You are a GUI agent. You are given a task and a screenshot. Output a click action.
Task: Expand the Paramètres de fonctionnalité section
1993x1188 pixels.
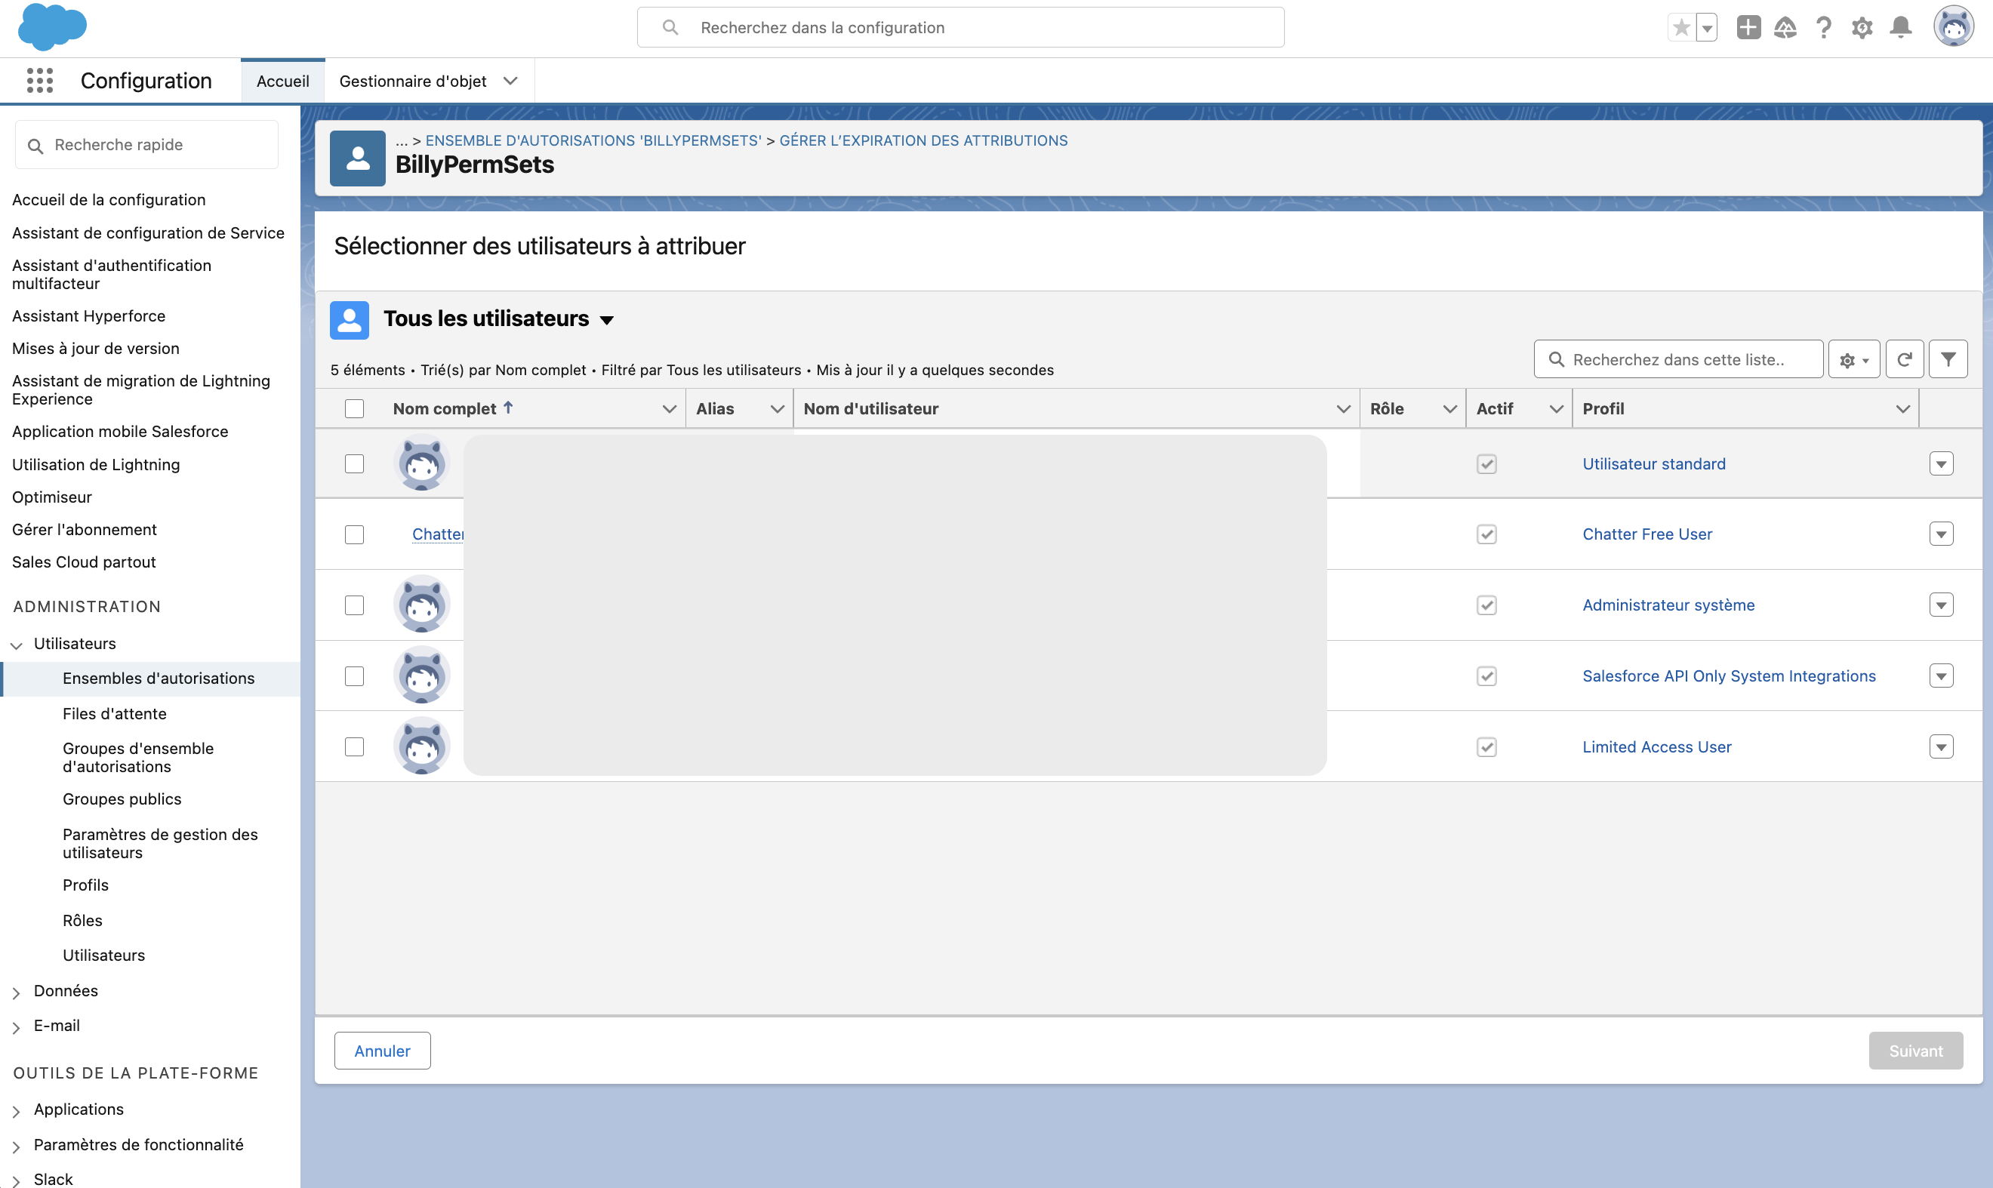[16, 1146]
